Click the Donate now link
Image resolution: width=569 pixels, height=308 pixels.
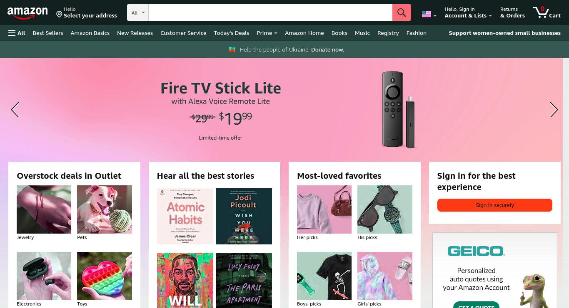click(327, 49)
